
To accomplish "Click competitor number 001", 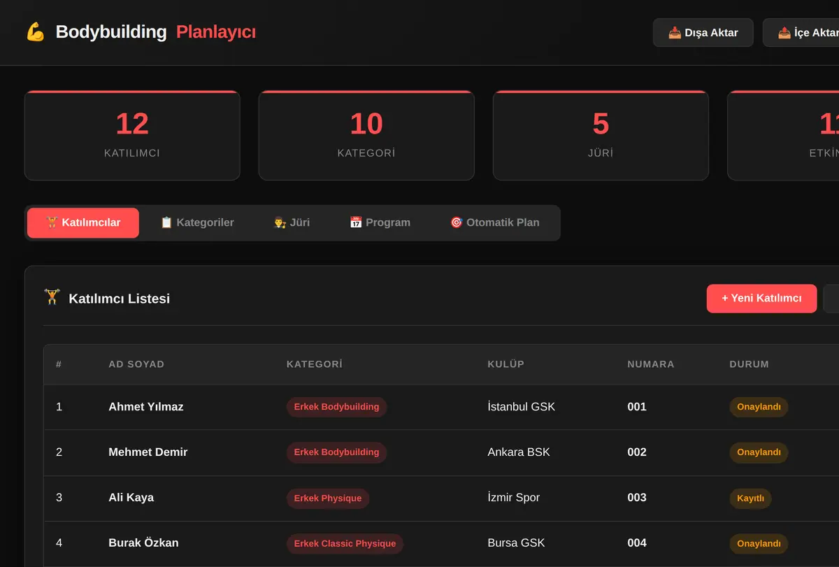I will [637, 407].
